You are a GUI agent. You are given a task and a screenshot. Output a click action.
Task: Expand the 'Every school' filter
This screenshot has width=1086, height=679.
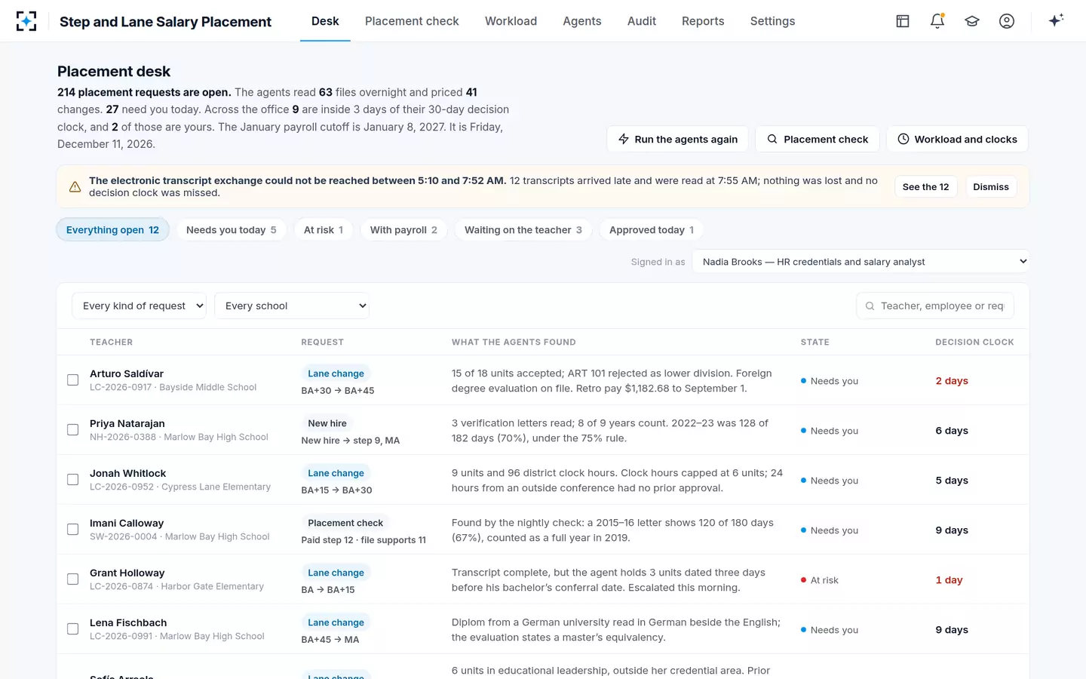[292, 306]
